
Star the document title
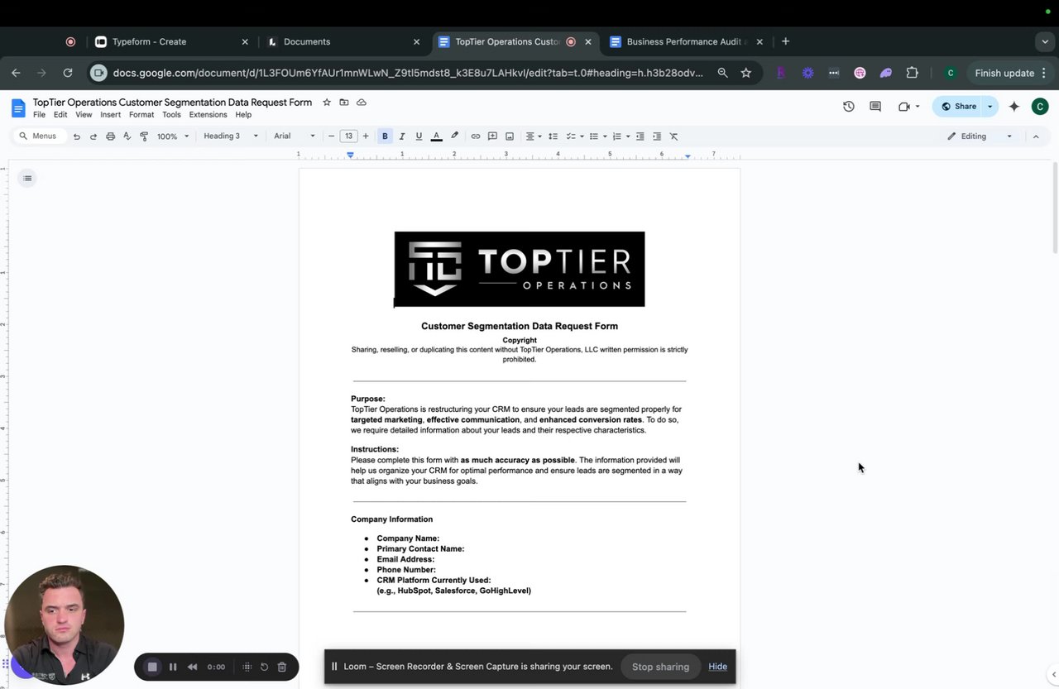(x=327, y=103)
